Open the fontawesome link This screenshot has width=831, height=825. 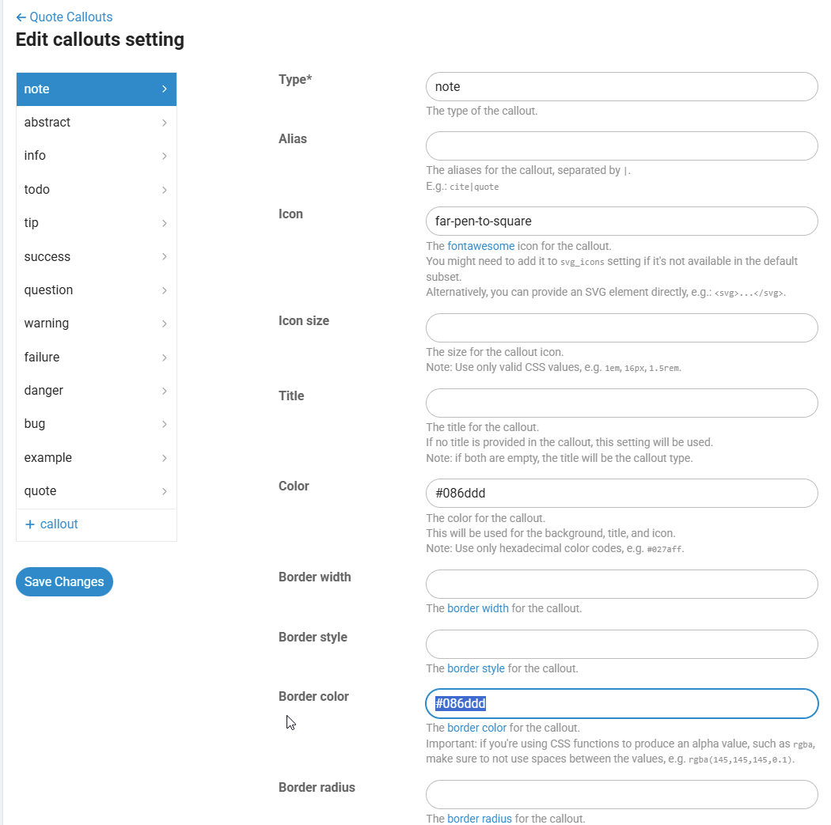pyautogui.click(x=480, y=245)
